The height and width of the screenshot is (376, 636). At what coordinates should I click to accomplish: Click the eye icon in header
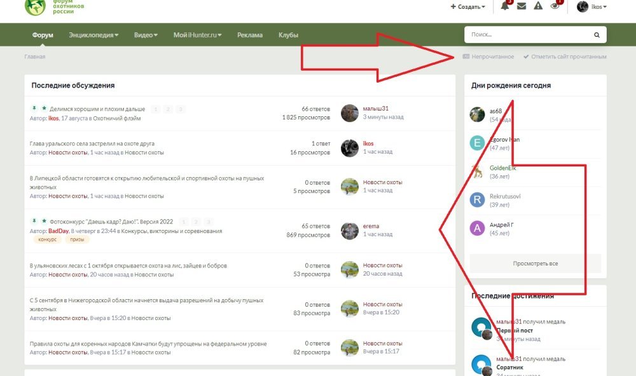pos(555,6)
